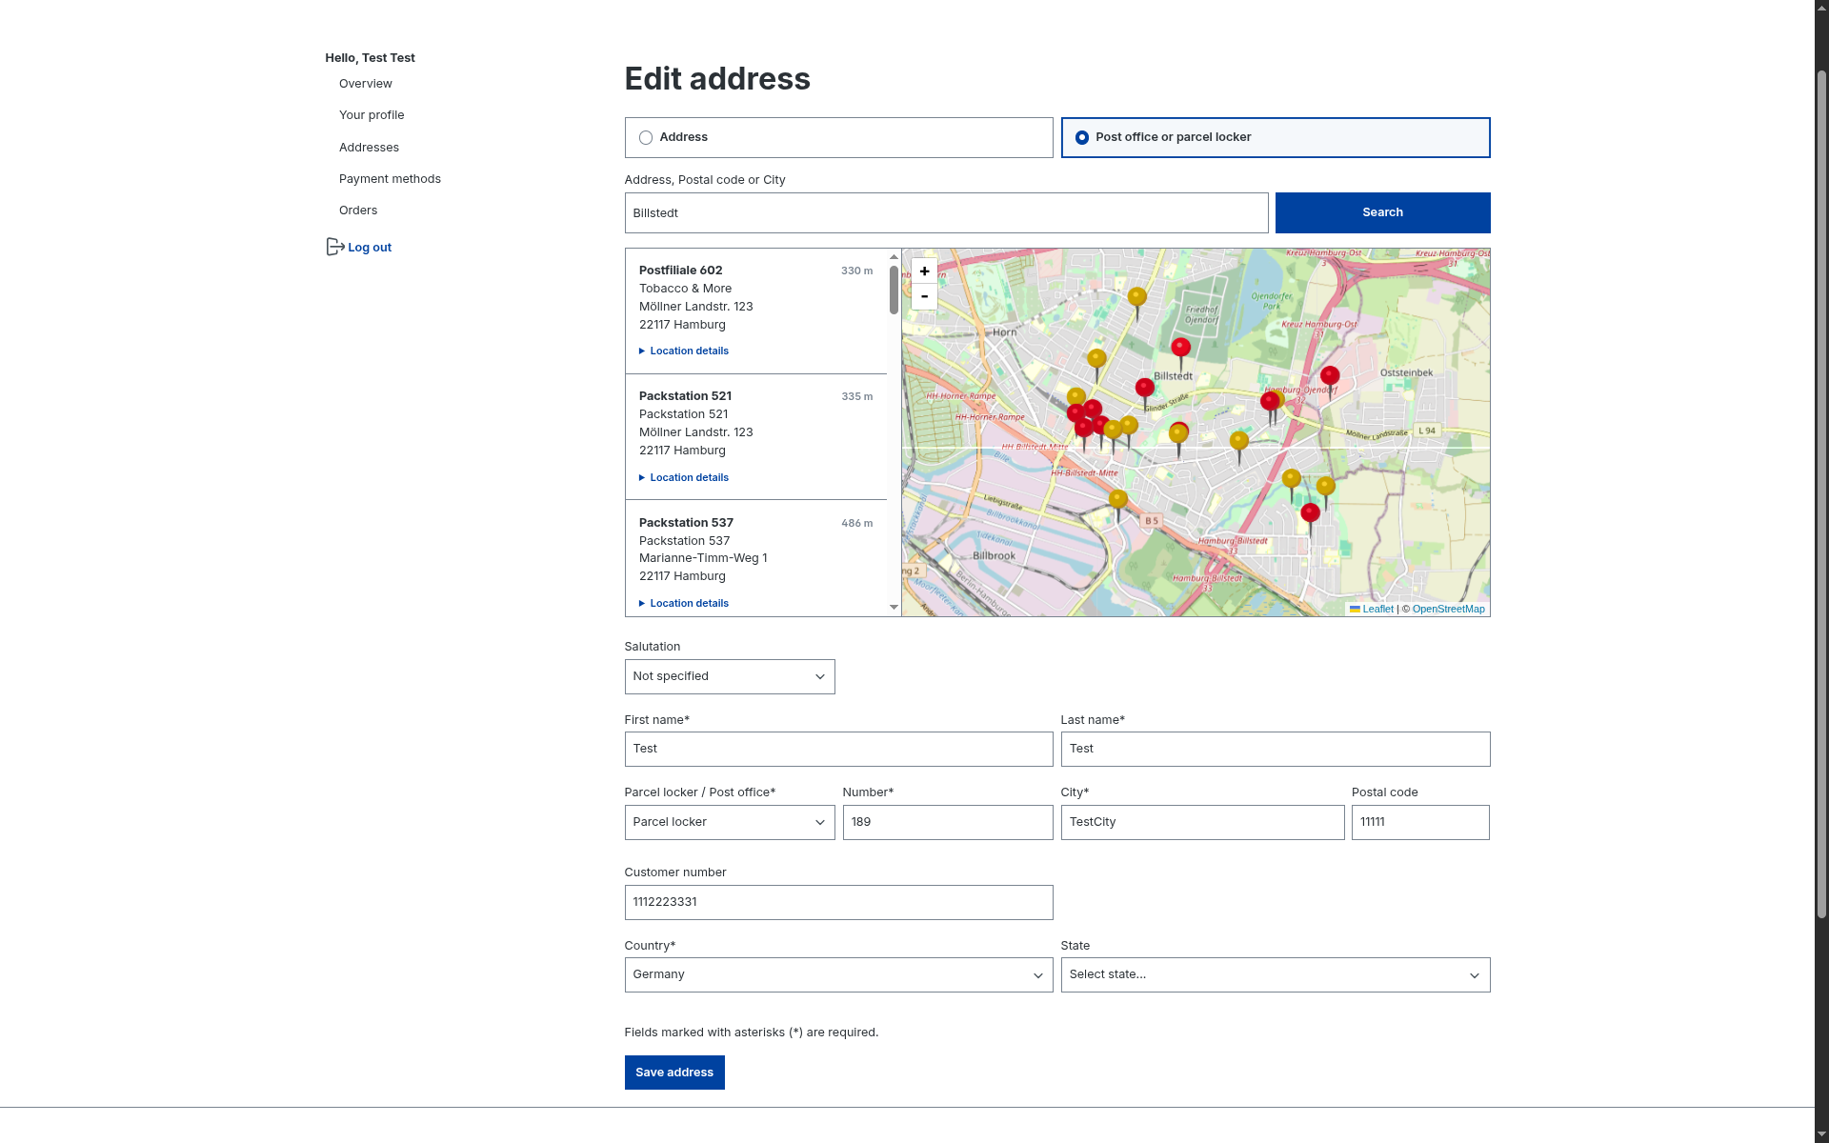Expand Location details for Packstation 521
1829x1143 pixels.
pos(684,478)
